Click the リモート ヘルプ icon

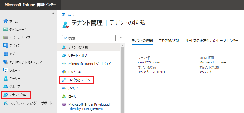[64, 55]
